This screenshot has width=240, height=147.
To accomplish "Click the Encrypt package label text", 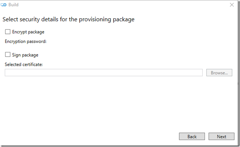I will tap(28, 32).
